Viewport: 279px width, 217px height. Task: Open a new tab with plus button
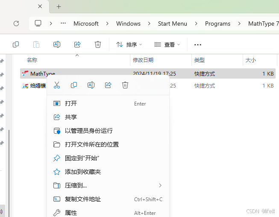[59, 7]
